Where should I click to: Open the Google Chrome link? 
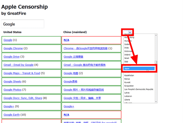tap(13, 48)
